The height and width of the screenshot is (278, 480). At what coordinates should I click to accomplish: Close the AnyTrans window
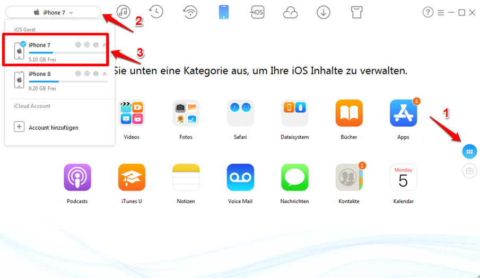[473, 13]
